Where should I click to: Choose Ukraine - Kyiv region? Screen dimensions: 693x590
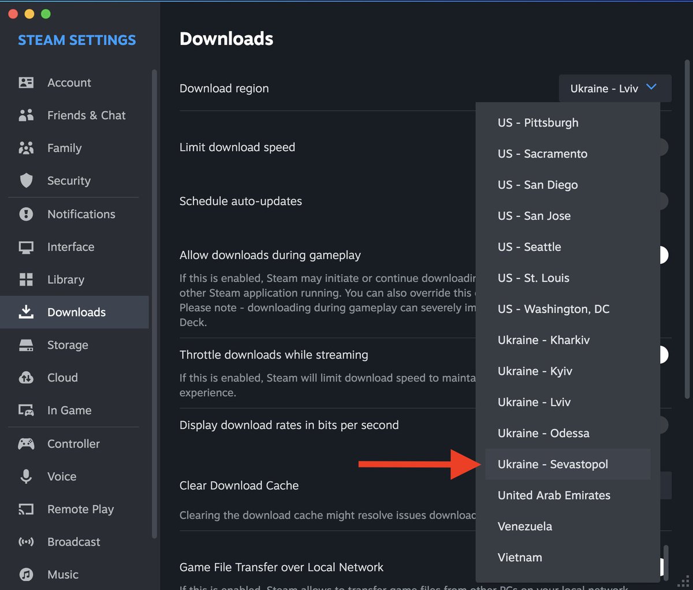568,371
